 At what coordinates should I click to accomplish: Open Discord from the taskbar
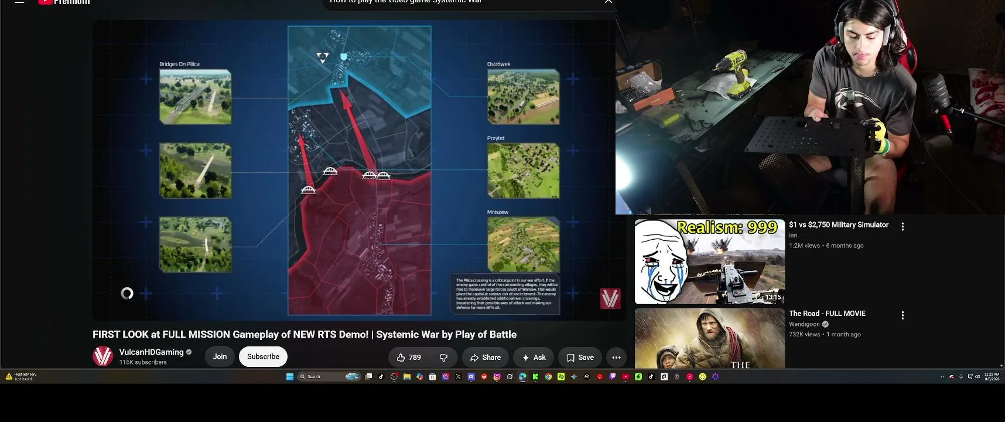(x=471, y=377)
